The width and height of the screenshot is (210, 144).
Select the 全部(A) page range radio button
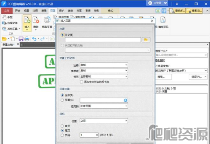coord(63,95)
